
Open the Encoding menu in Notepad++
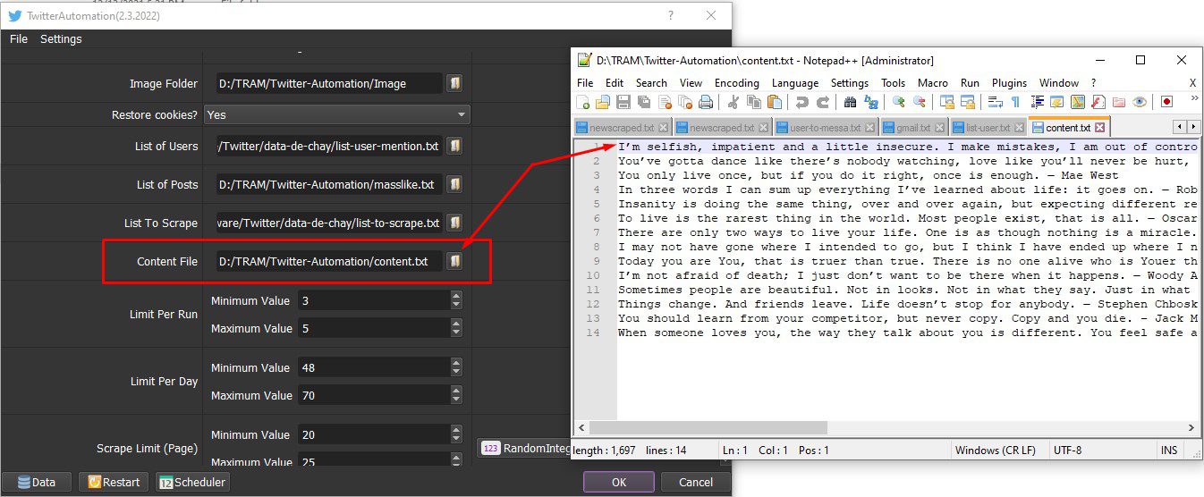[x=736, y=82]
